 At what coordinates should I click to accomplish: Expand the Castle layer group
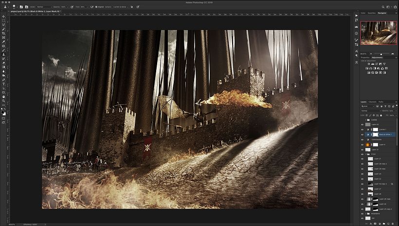click(366, 120)
